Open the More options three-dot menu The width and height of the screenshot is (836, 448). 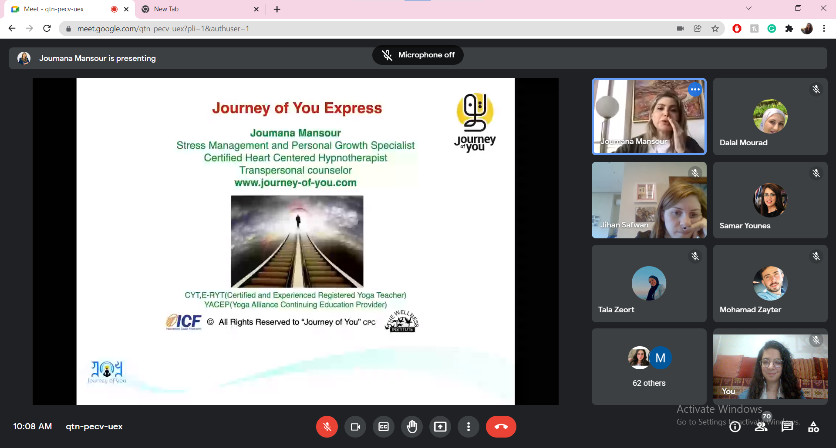[469, 427]
